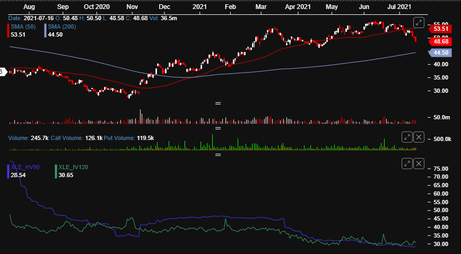The height and width of the screenshot is (254, 461).
Task: Close the volatility HV/IV panel
Action: (x=419, y=163)
